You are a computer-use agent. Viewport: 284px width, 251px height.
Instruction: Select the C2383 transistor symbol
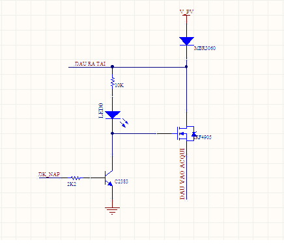[109, 178]
